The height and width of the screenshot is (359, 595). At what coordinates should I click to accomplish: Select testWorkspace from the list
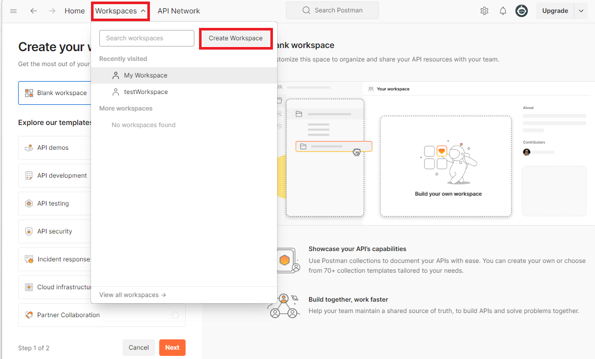184,92
